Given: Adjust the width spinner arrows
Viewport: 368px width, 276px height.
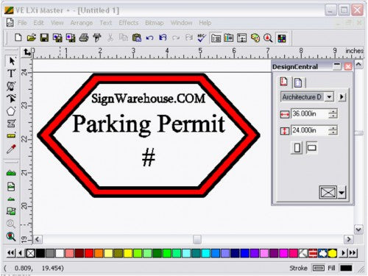Looking at the screenshot, I should [333, 114].
